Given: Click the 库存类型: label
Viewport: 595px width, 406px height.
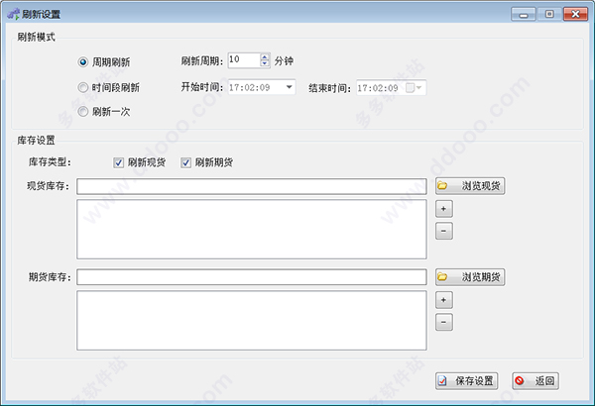Looking at the screenshot, I should [x=50, y=162].
